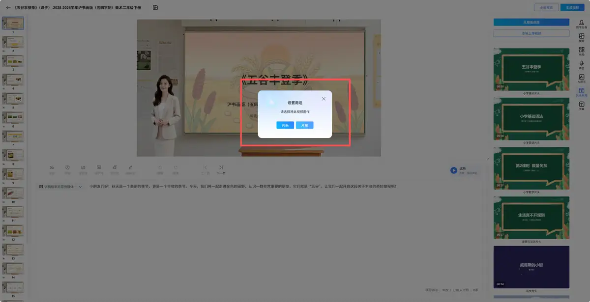
Task: Open the 声音 sidebar panel
Action: point(582,65)
